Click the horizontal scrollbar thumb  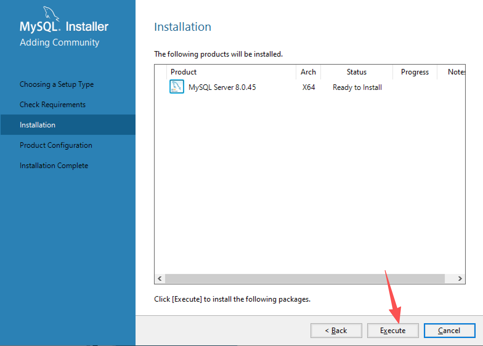305,279
